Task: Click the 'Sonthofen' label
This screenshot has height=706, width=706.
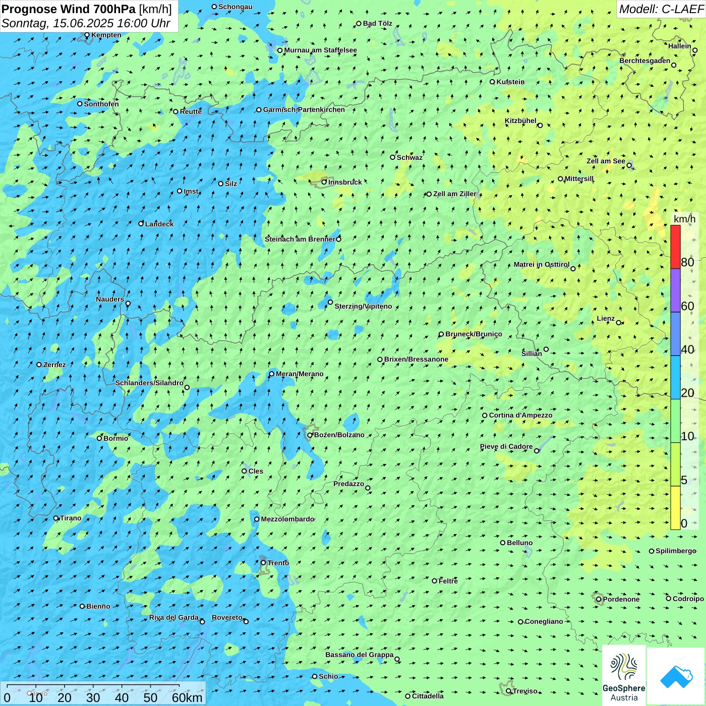Action: click(101, 104)
